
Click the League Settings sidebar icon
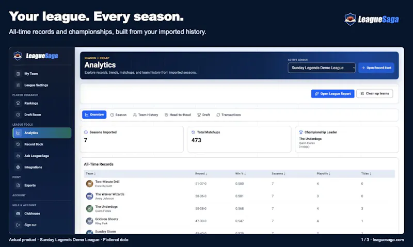click(18, 85)
